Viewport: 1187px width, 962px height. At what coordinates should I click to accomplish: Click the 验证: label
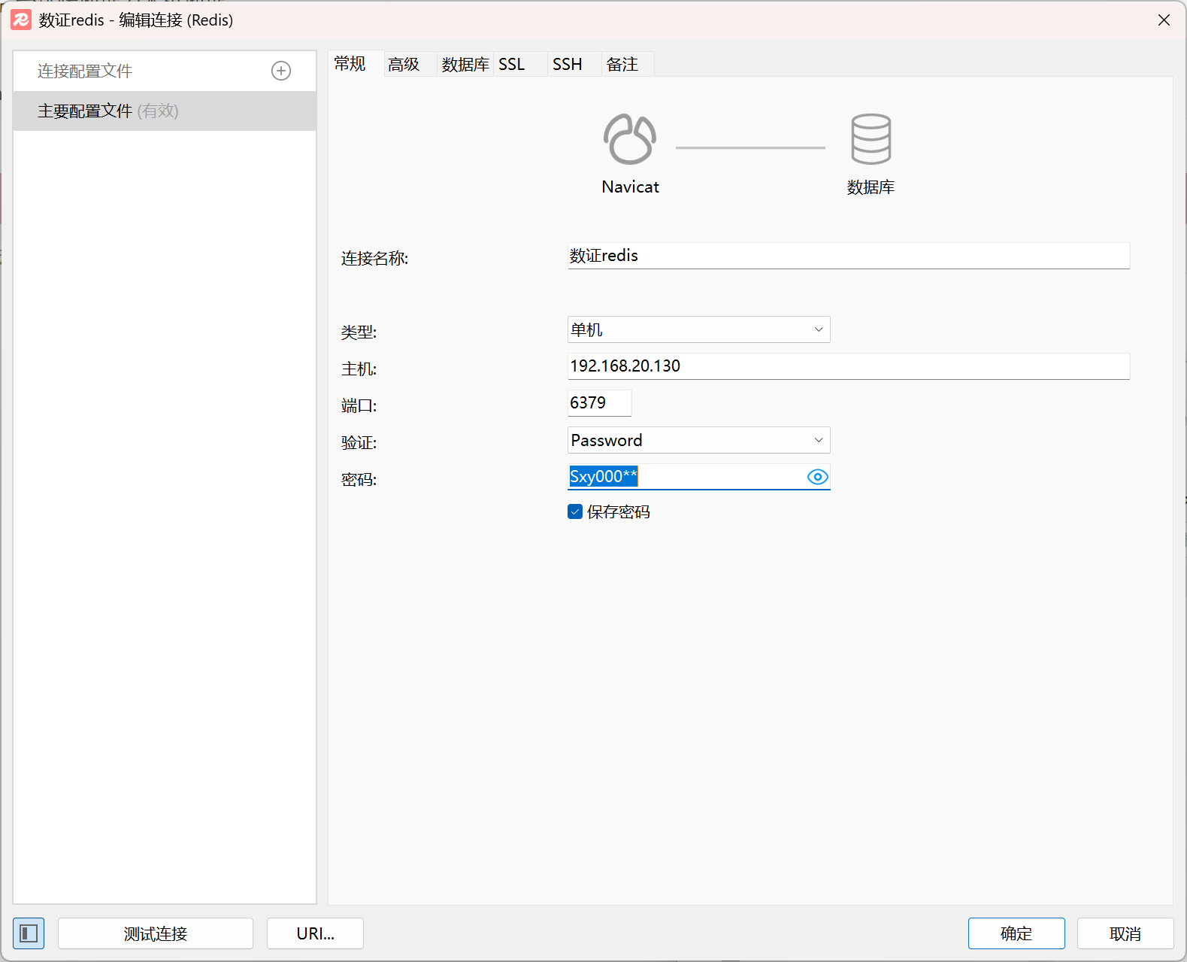tap(359, 443)
